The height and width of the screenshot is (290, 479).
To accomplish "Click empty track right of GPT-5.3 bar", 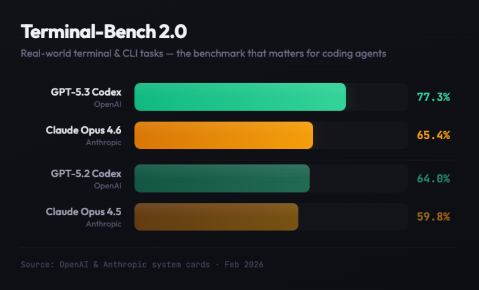I will 377,97.
